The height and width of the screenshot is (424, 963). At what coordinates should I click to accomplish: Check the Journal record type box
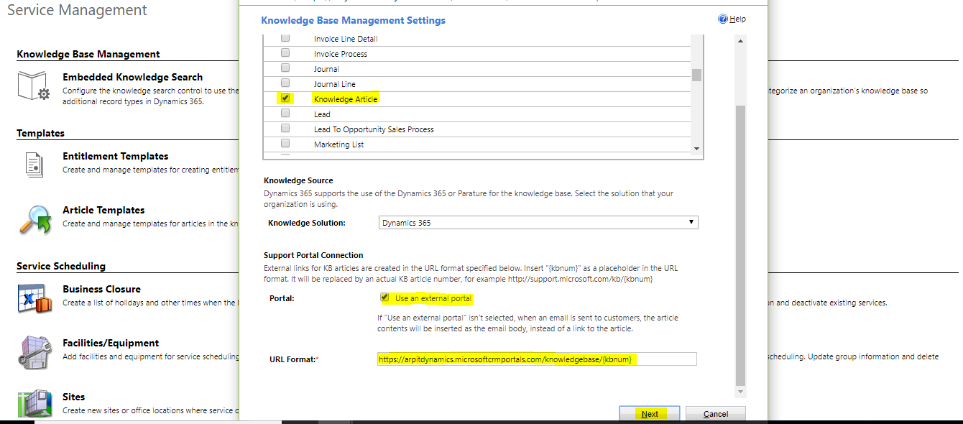pos(285,68)
